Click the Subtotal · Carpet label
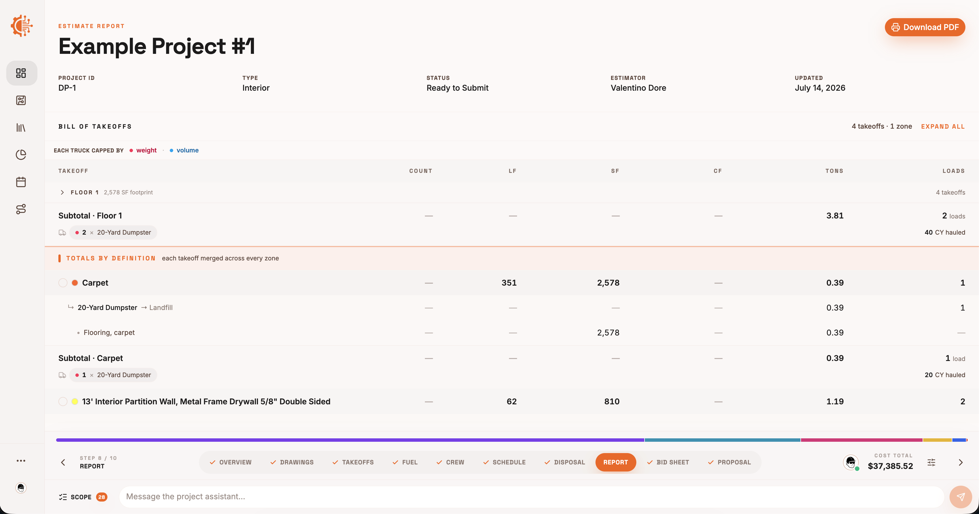The height and width of the screenshot is (514, 979). pos(90,358)
